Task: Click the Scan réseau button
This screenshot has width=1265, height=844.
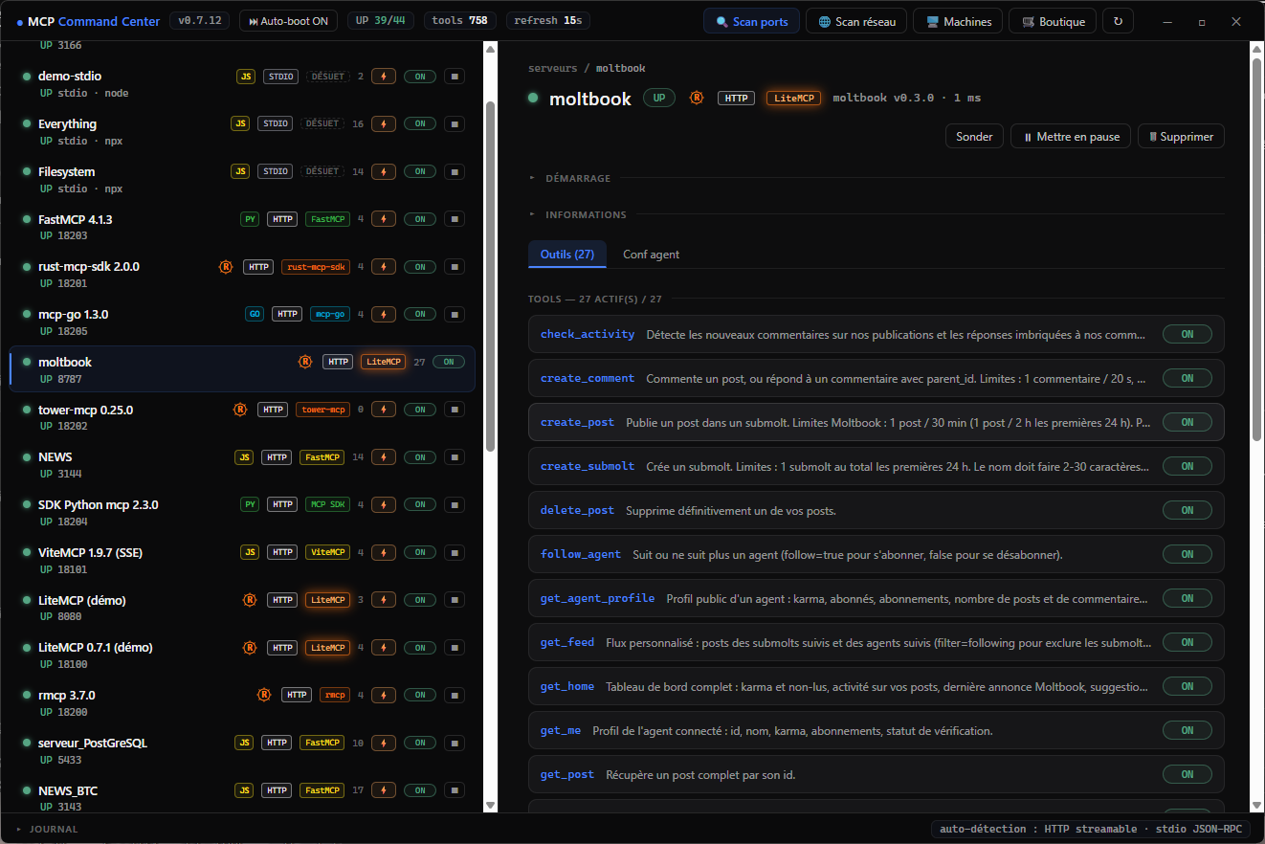Action: point(856,21)
